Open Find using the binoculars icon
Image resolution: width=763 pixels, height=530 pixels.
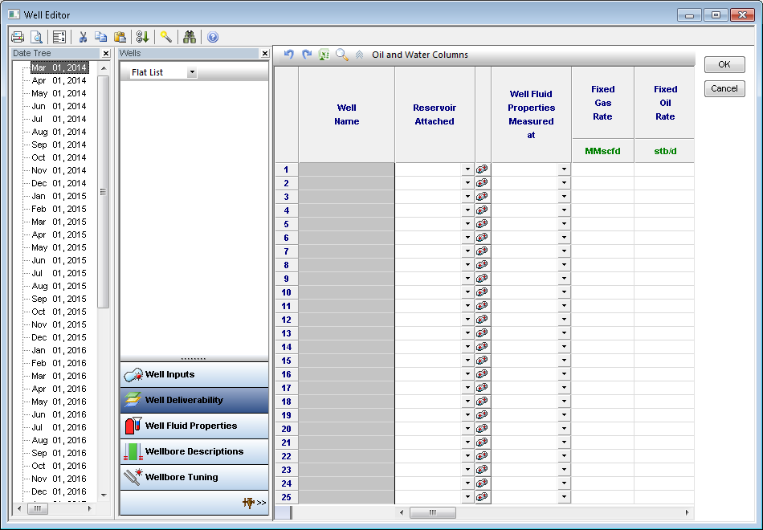[x=190, y=37]
